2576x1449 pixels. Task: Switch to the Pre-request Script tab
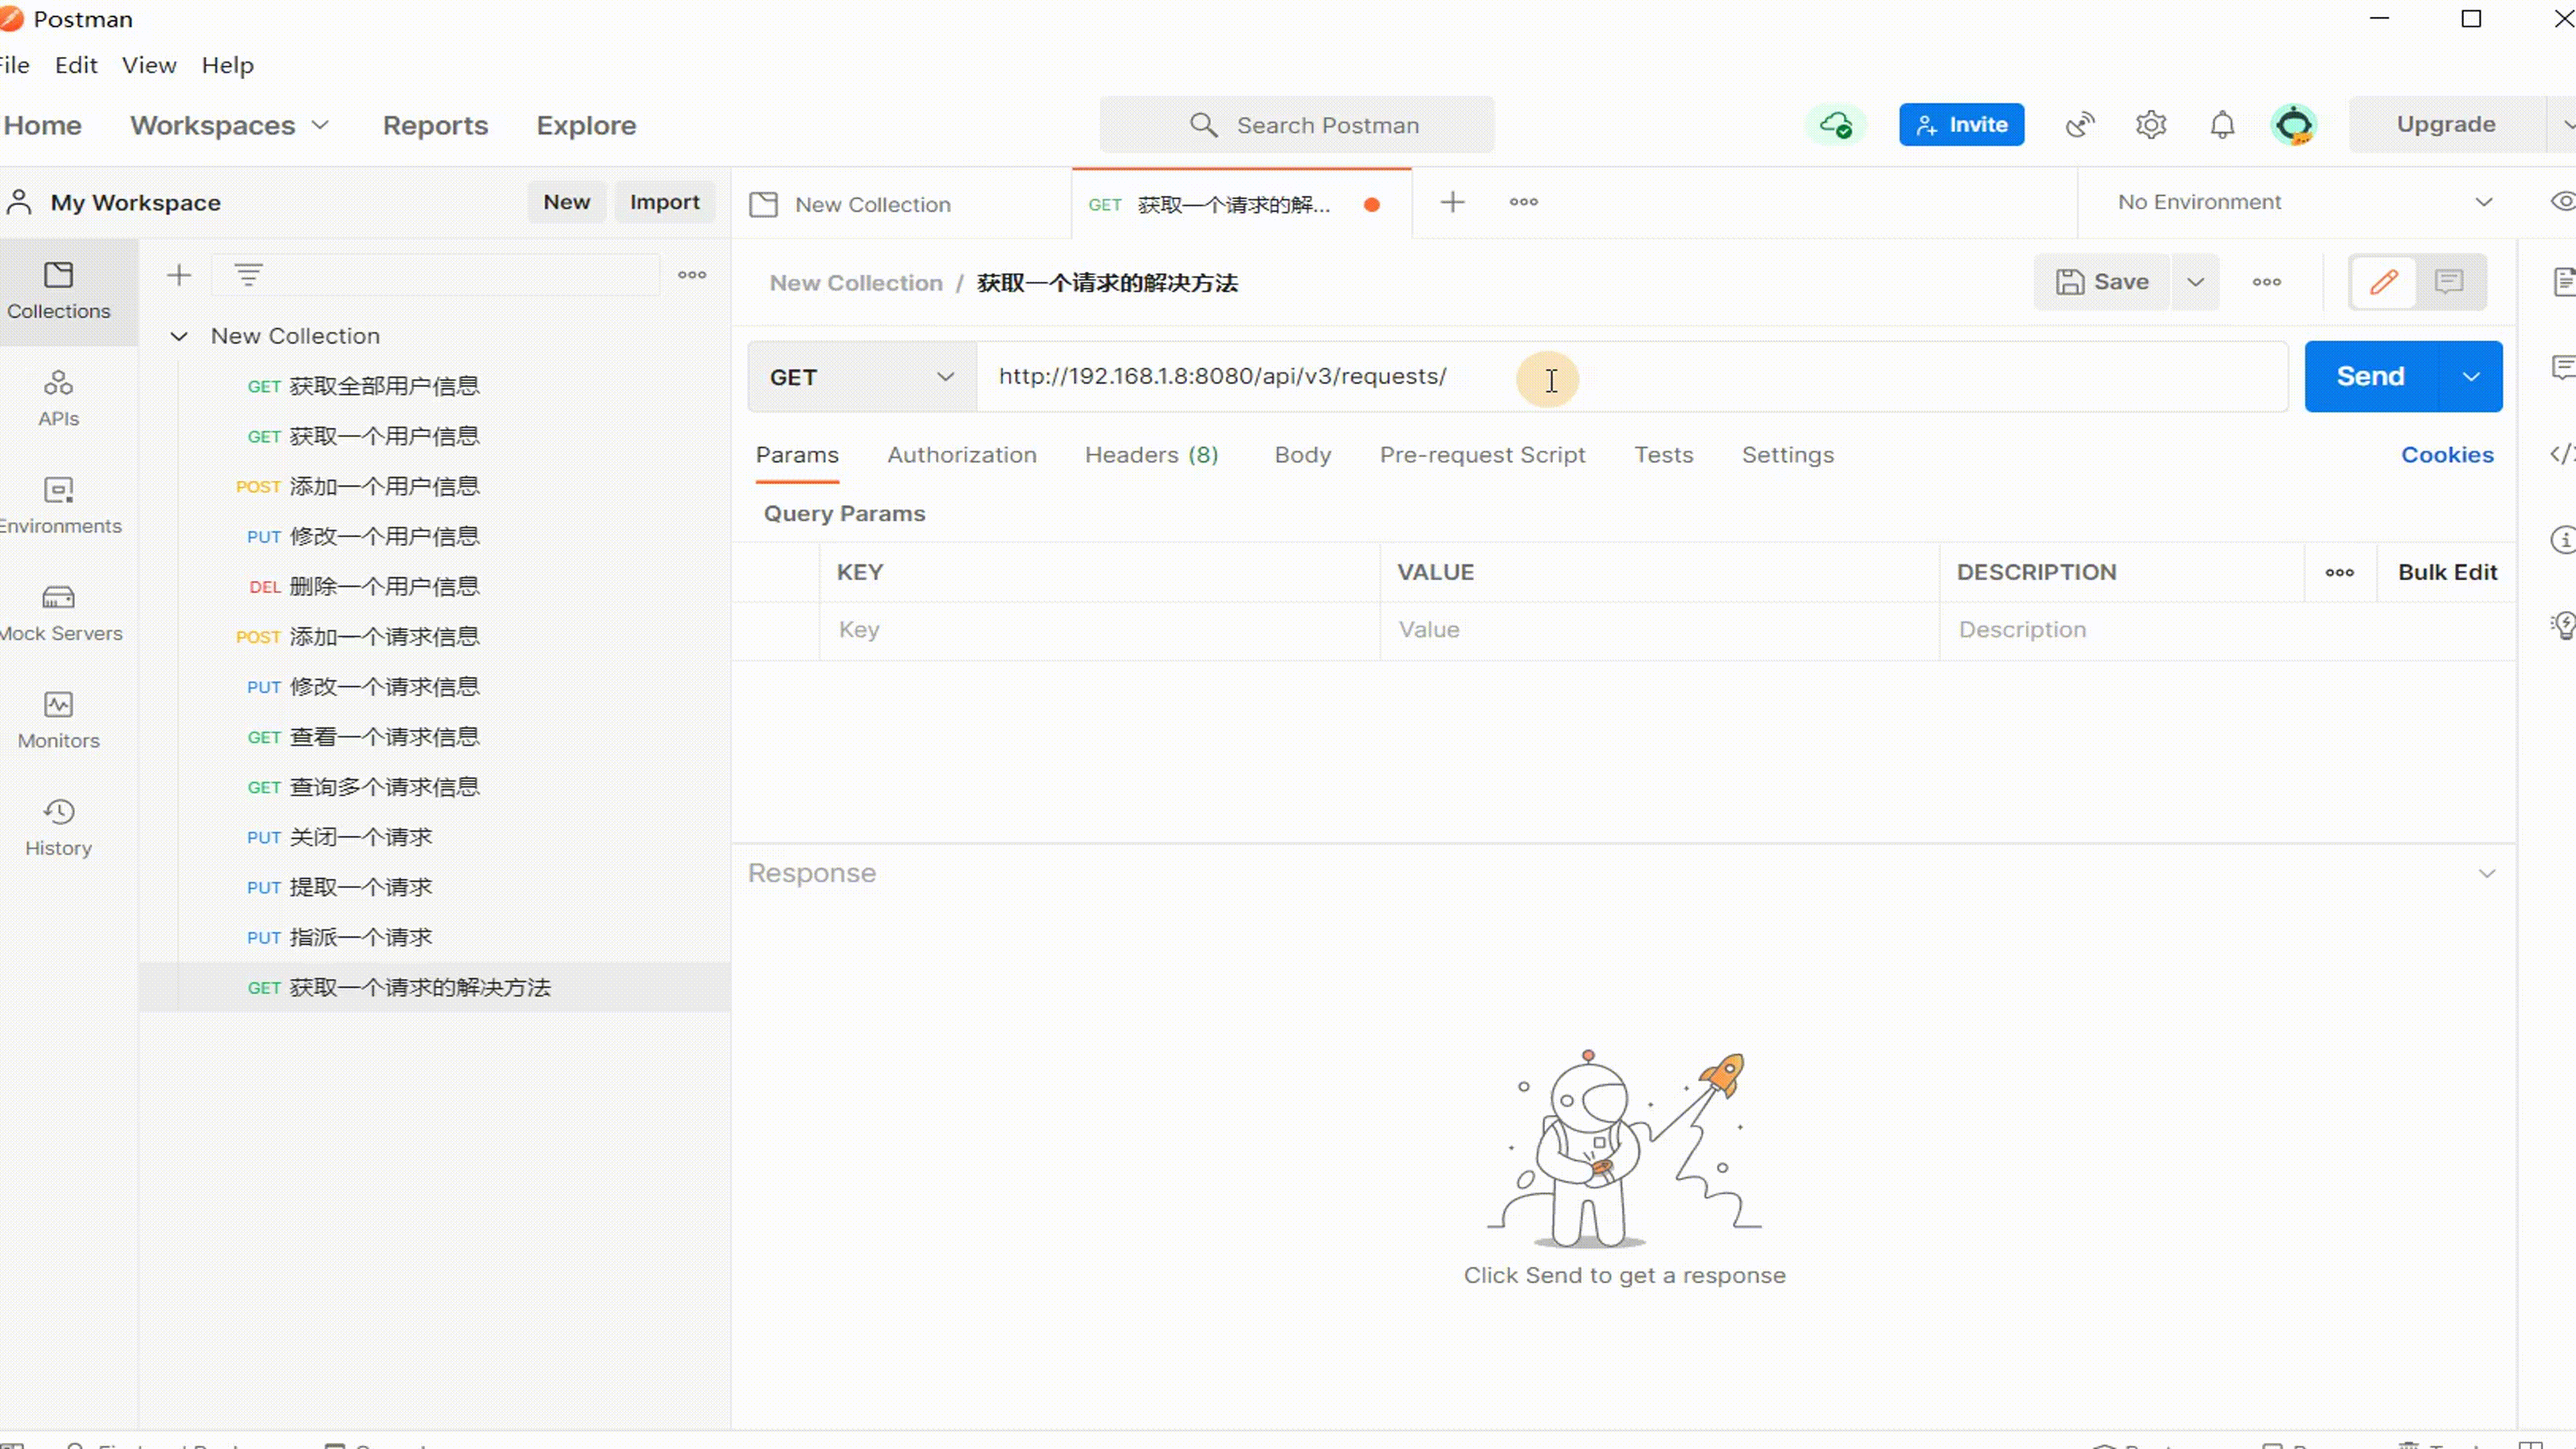pyautogui.click(x=1483, y=455)
